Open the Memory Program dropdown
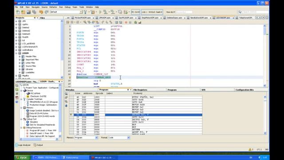Screen dimensions: 284x160 click(96, 138)
